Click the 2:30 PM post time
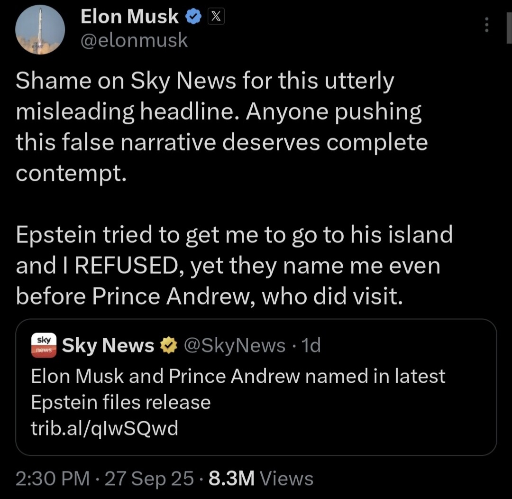This screenshot has height=499, width=512. click(x=52, y=478)
